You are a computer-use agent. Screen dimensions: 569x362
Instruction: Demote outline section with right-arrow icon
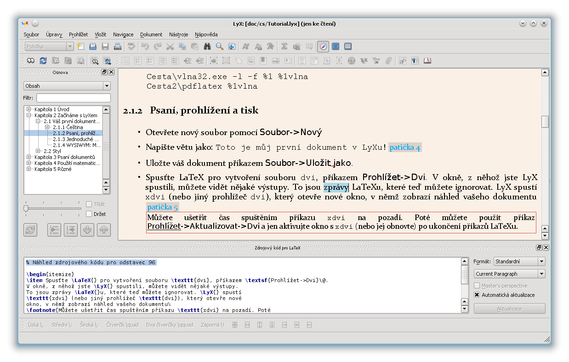(71, 230)
